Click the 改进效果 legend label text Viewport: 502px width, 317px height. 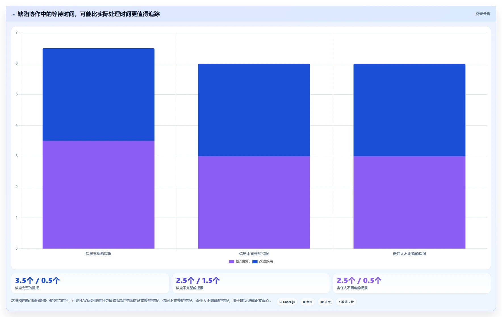266,261
